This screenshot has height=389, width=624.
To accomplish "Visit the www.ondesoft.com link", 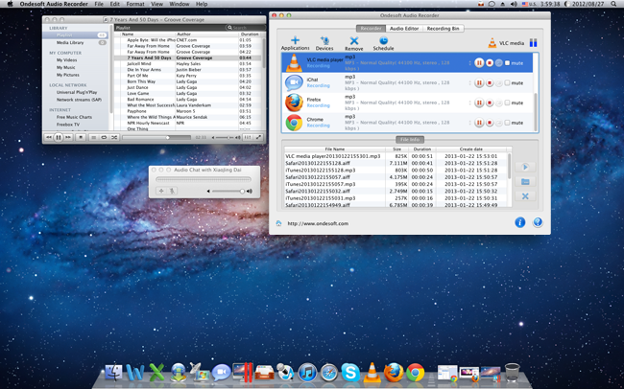I will click(x=316, y=223).
